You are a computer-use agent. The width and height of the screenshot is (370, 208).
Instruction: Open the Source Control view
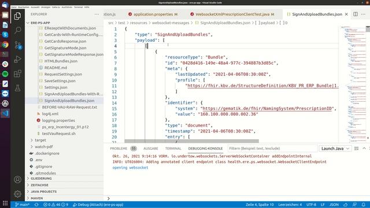tap(17, 45)
